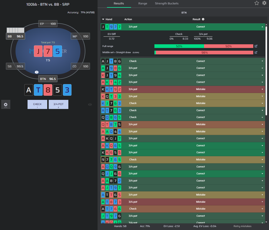
Task: Open Middle set > Straight draw external link icon
Action: [256, 53]
